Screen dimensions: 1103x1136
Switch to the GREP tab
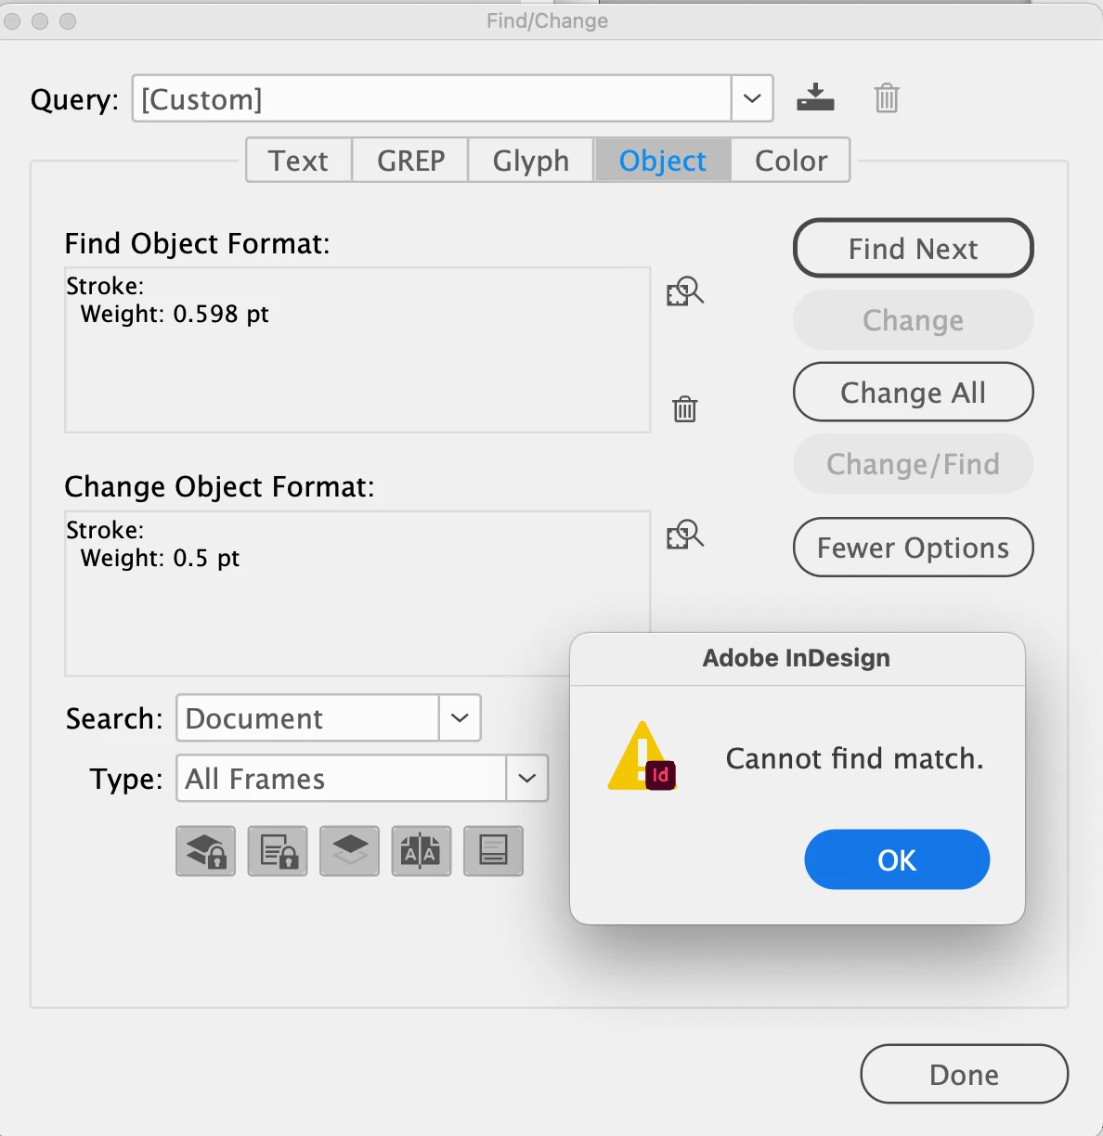click(410, 161)
